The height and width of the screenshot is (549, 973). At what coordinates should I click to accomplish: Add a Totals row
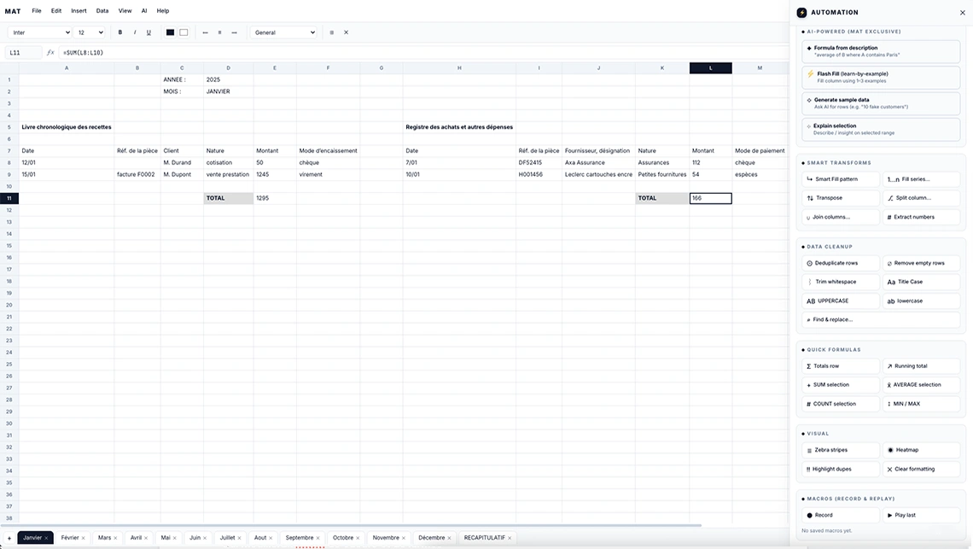(x=840, y=365)
